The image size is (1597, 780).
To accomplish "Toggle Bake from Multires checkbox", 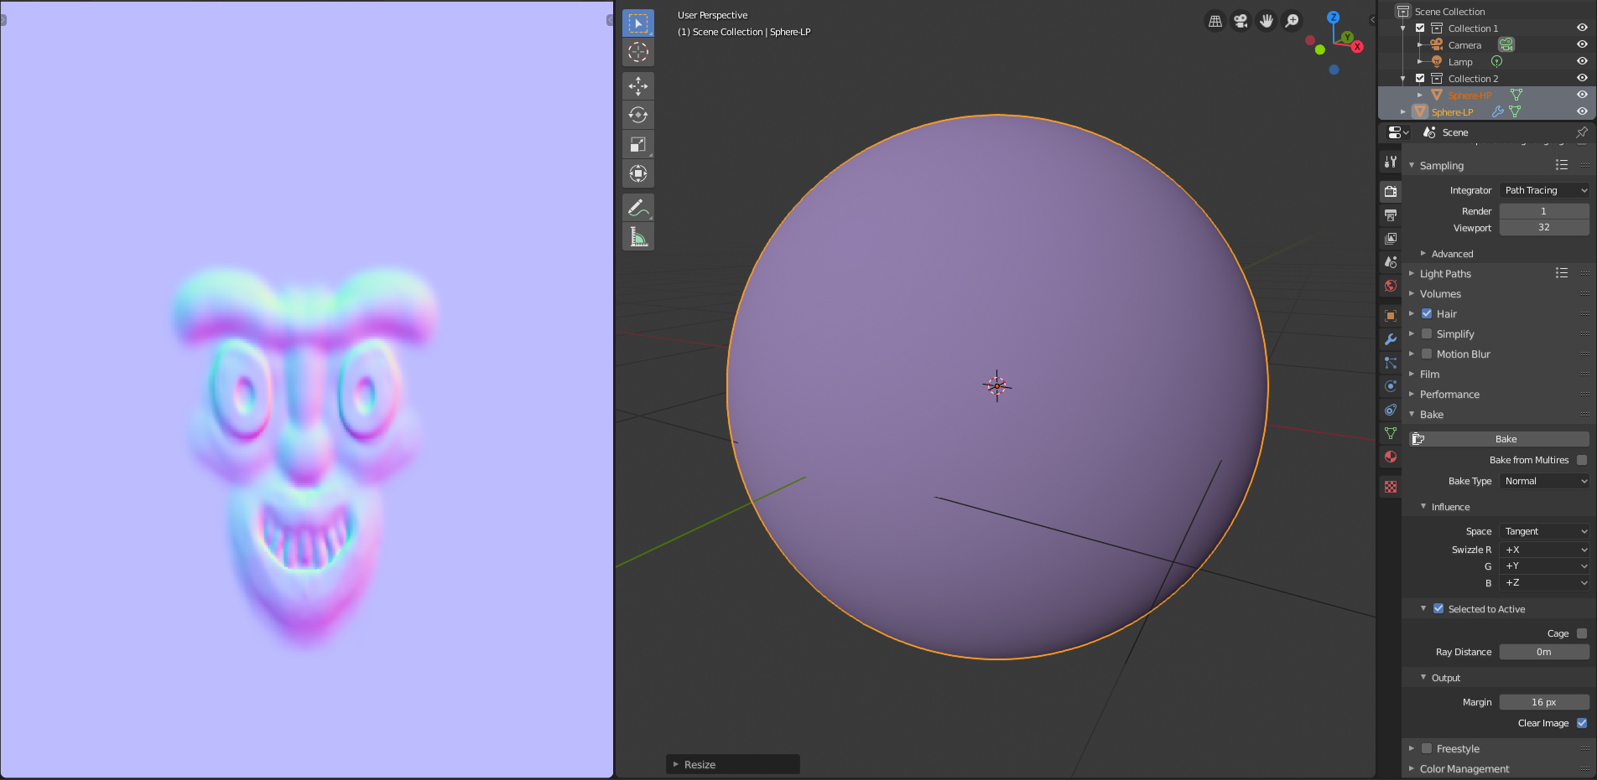I will tap(1582, 460).
